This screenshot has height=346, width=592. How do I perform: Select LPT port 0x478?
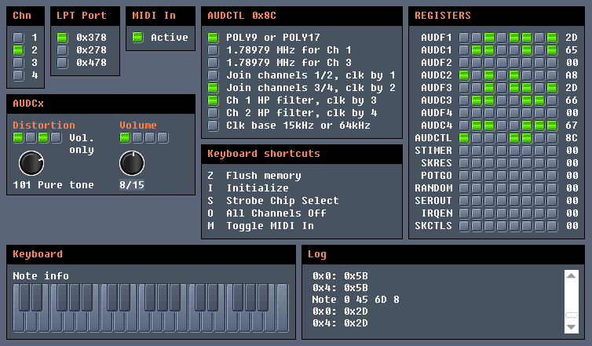[x=63, y=63]
